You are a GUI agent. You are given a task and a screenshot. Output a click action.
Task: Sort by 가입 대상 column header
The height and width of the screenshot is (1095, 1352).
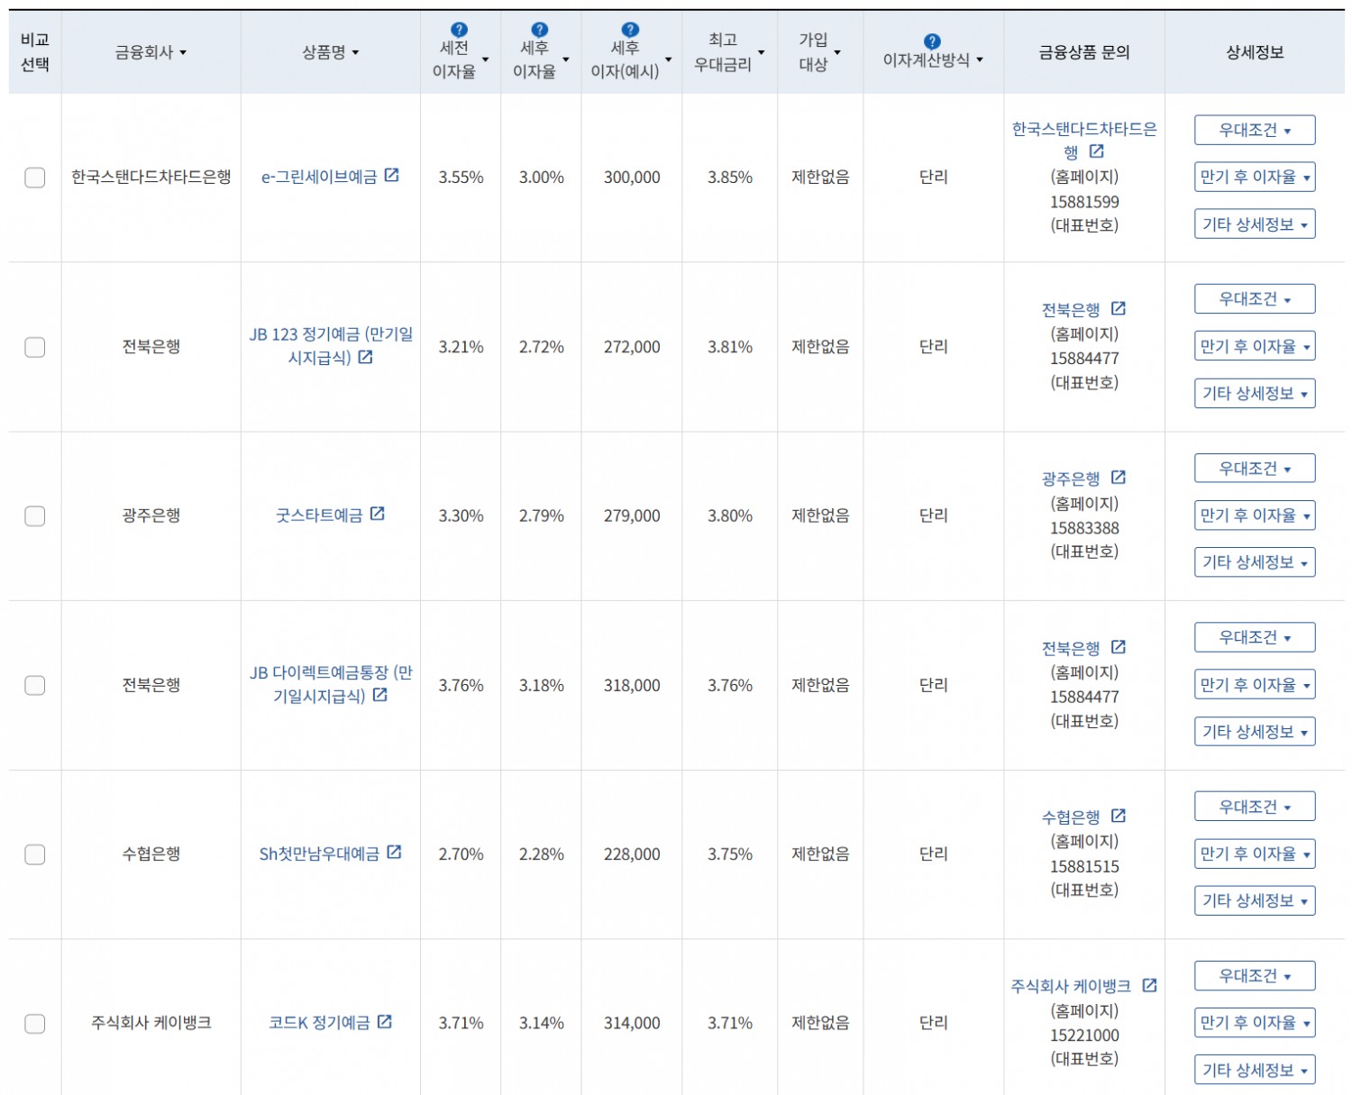(x=819, y=52)
